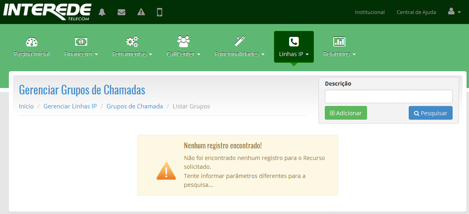Open the Financeiro dropdown label
469x214 pixels.
[x=81, y=54]
